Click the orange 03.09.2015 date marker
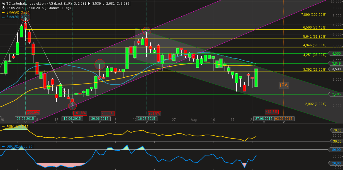This screenshot has height=170, width=343. pos(284,119)
